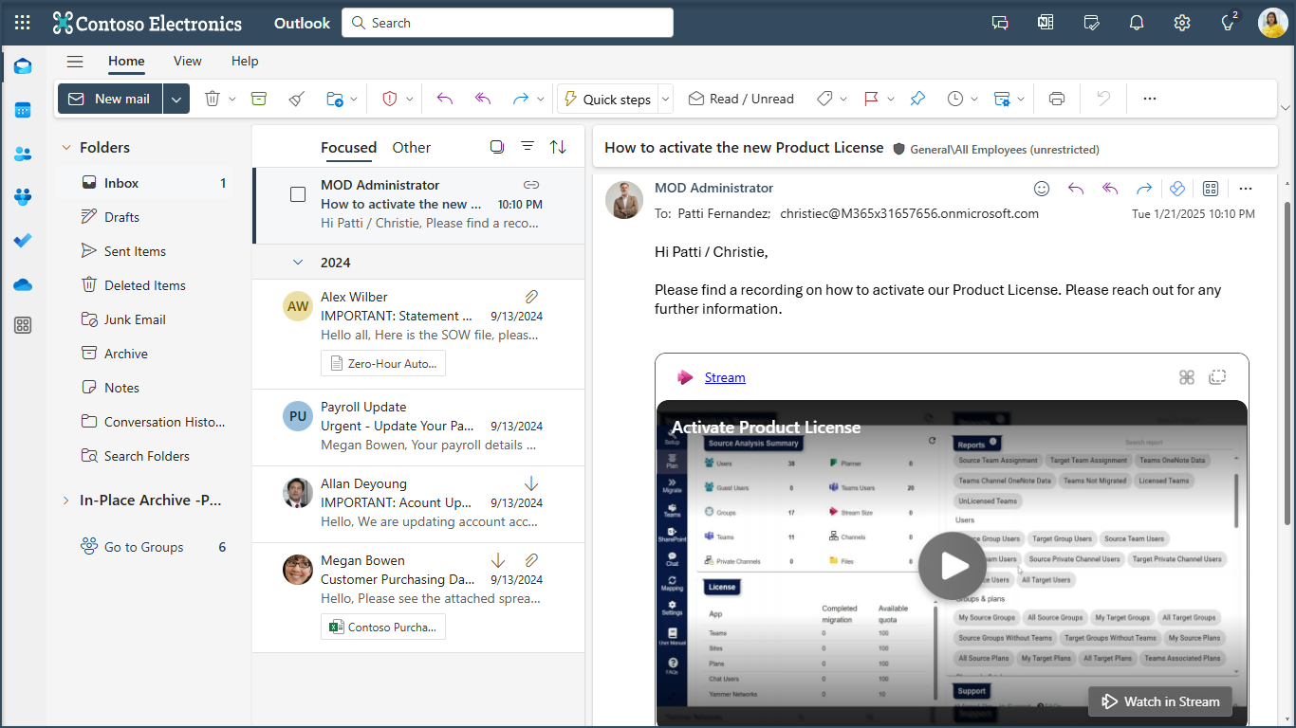The width and height of the screenshot is (1296, 728).
Task: Open the New mail dropdown arrow
Action: [176, 99]
